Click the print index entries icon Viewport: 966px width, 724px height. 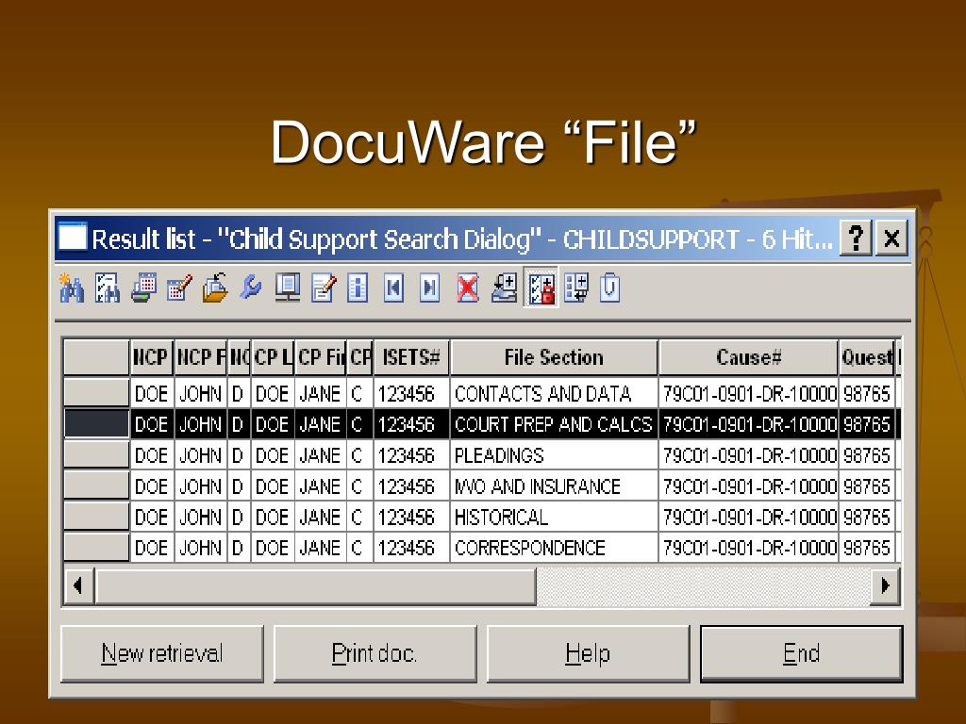pos(143,288)
